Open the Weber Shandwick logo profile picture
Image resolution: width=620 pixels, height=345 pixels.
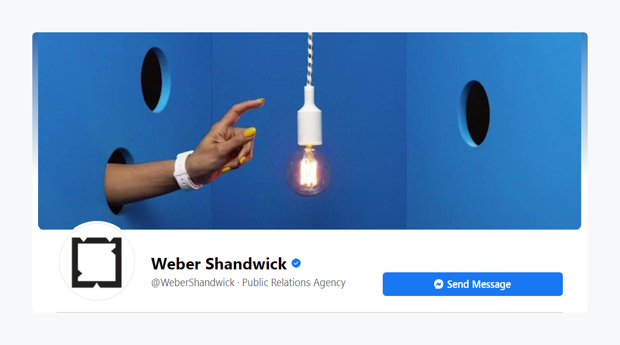pyautogui.click(x=97, y=261)
